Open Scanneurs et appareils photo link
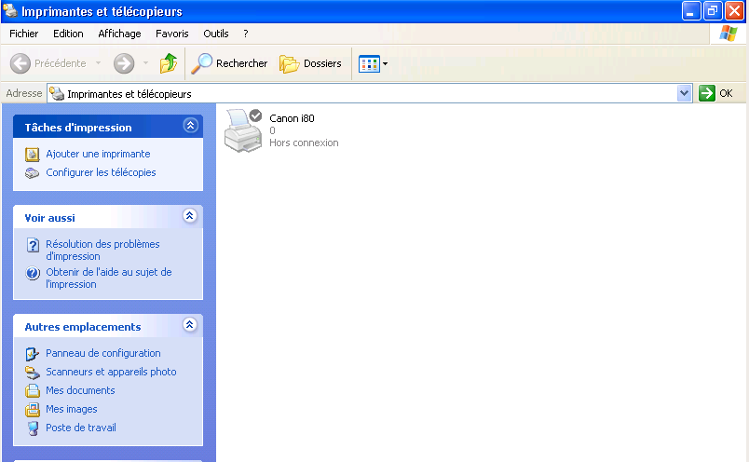 (111, 372)
